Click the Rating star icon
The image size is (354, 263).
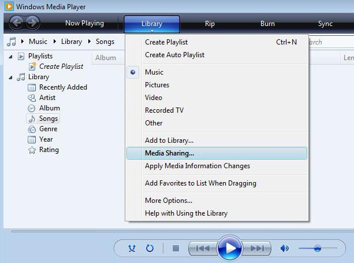(x=32, y=150)
